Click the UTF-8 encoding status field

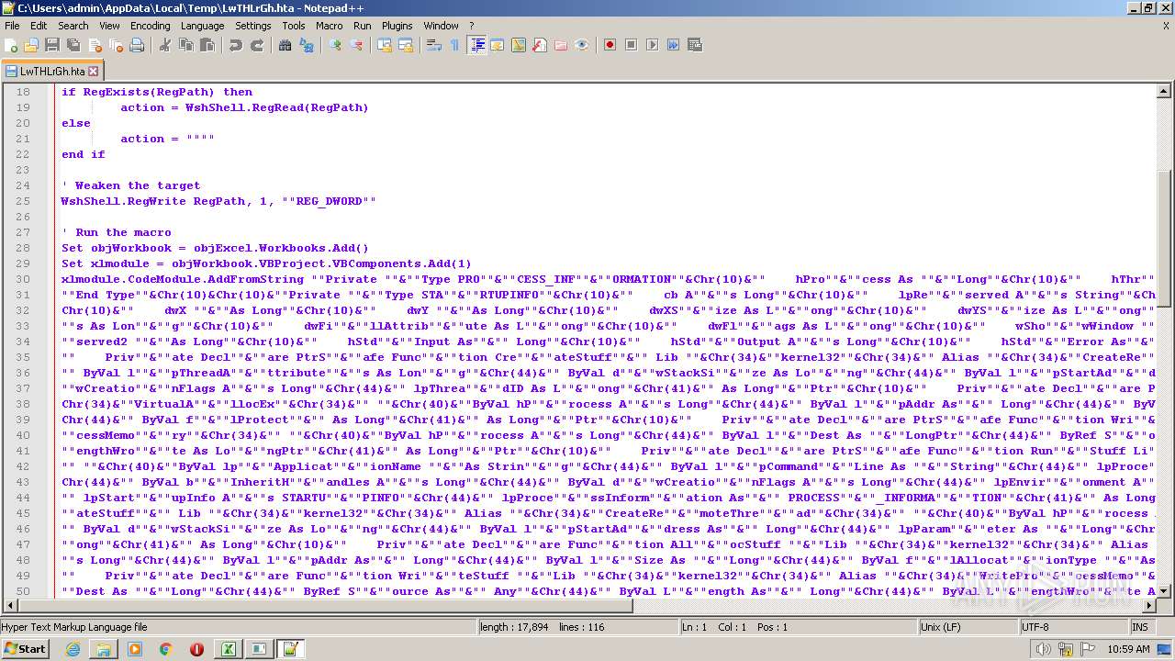1074,627
